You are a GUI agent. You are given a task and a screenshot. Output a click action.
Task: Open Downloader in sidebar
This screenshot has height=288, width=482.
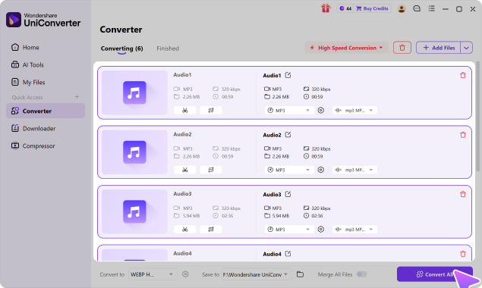tap(46, 128)
